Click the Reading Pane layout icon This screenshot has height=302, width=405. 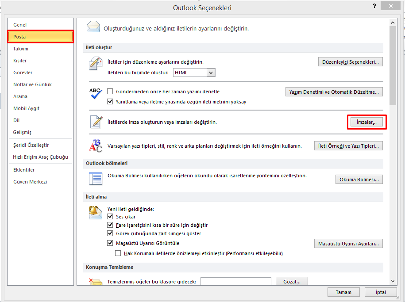click(x=96, y=179)
